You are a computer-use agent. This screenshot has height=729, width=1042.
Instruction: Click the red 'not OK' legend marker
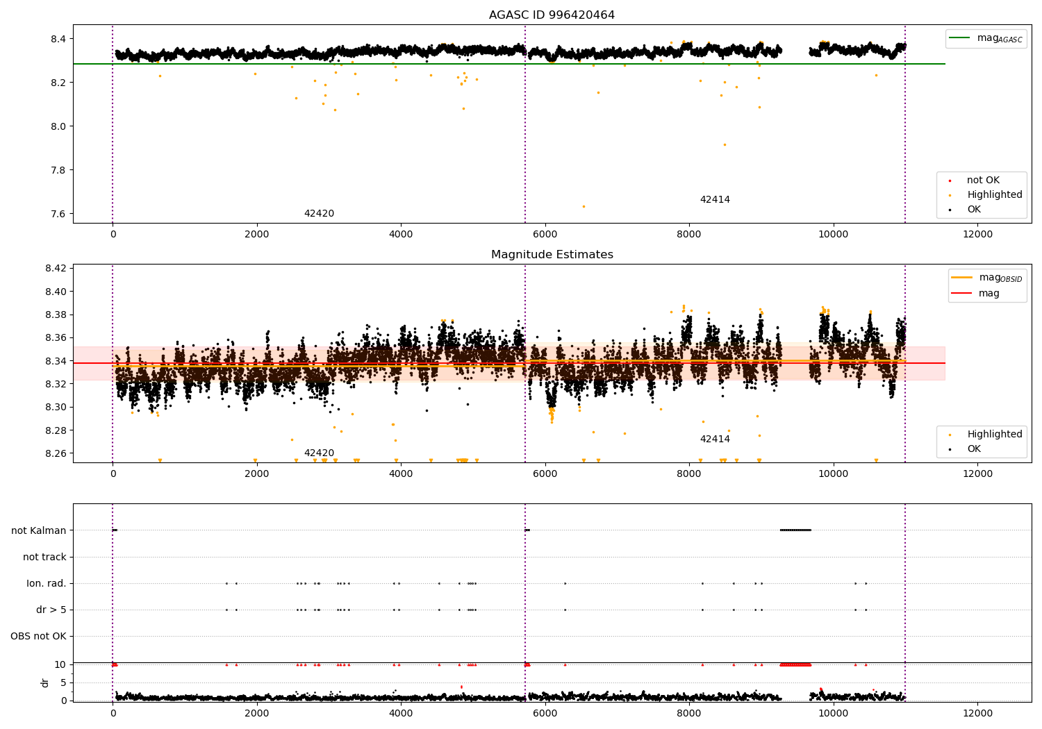950,181
